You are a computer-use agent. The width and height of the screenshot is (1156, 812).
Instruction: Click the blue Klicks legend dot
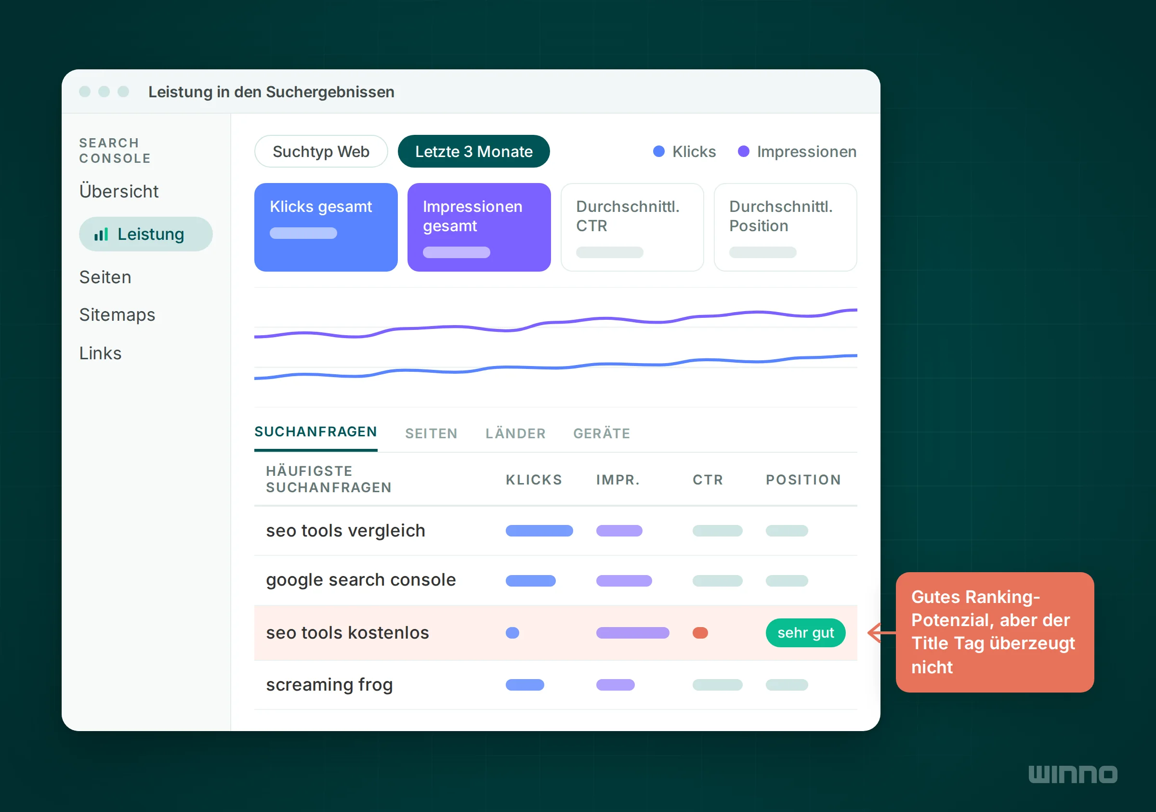point(658,152)
